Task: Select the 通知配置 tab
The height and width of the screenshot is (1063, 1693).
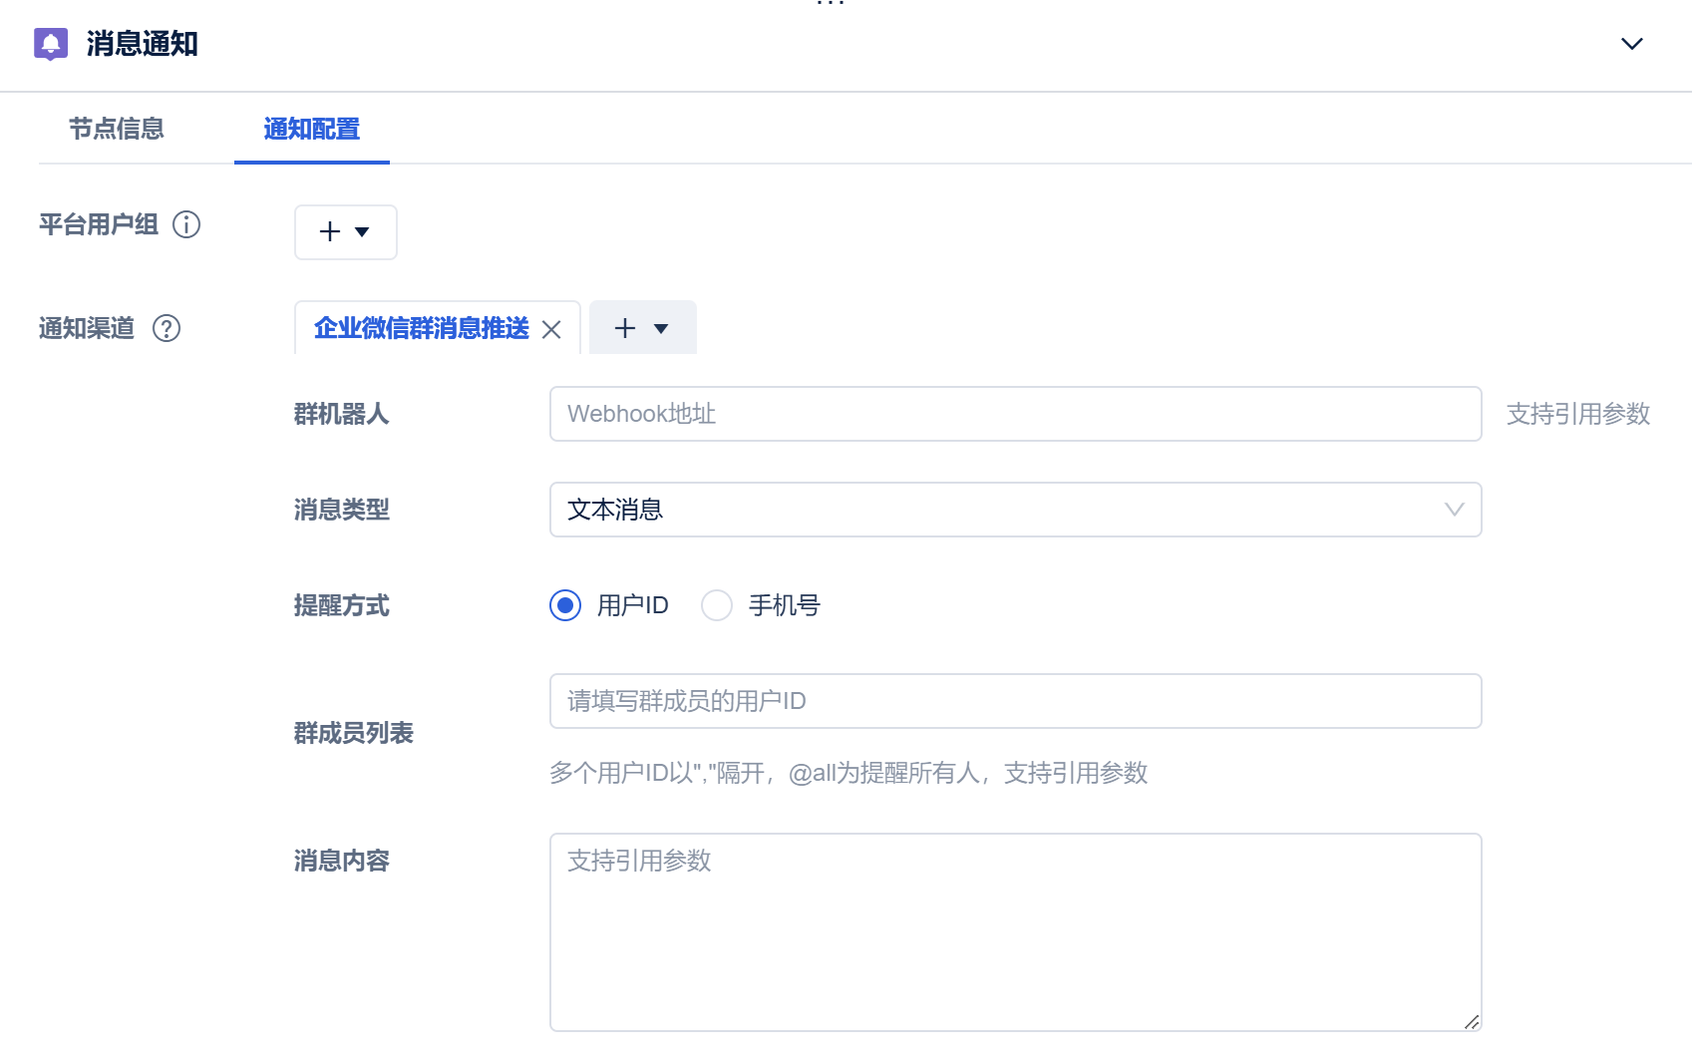Action: [x=312, y=129]
